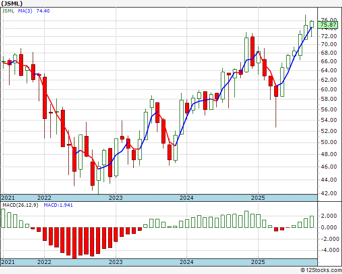Click the 0.000 MACD axis label
This screenshot has width=342, height=274.
[329, 227]
